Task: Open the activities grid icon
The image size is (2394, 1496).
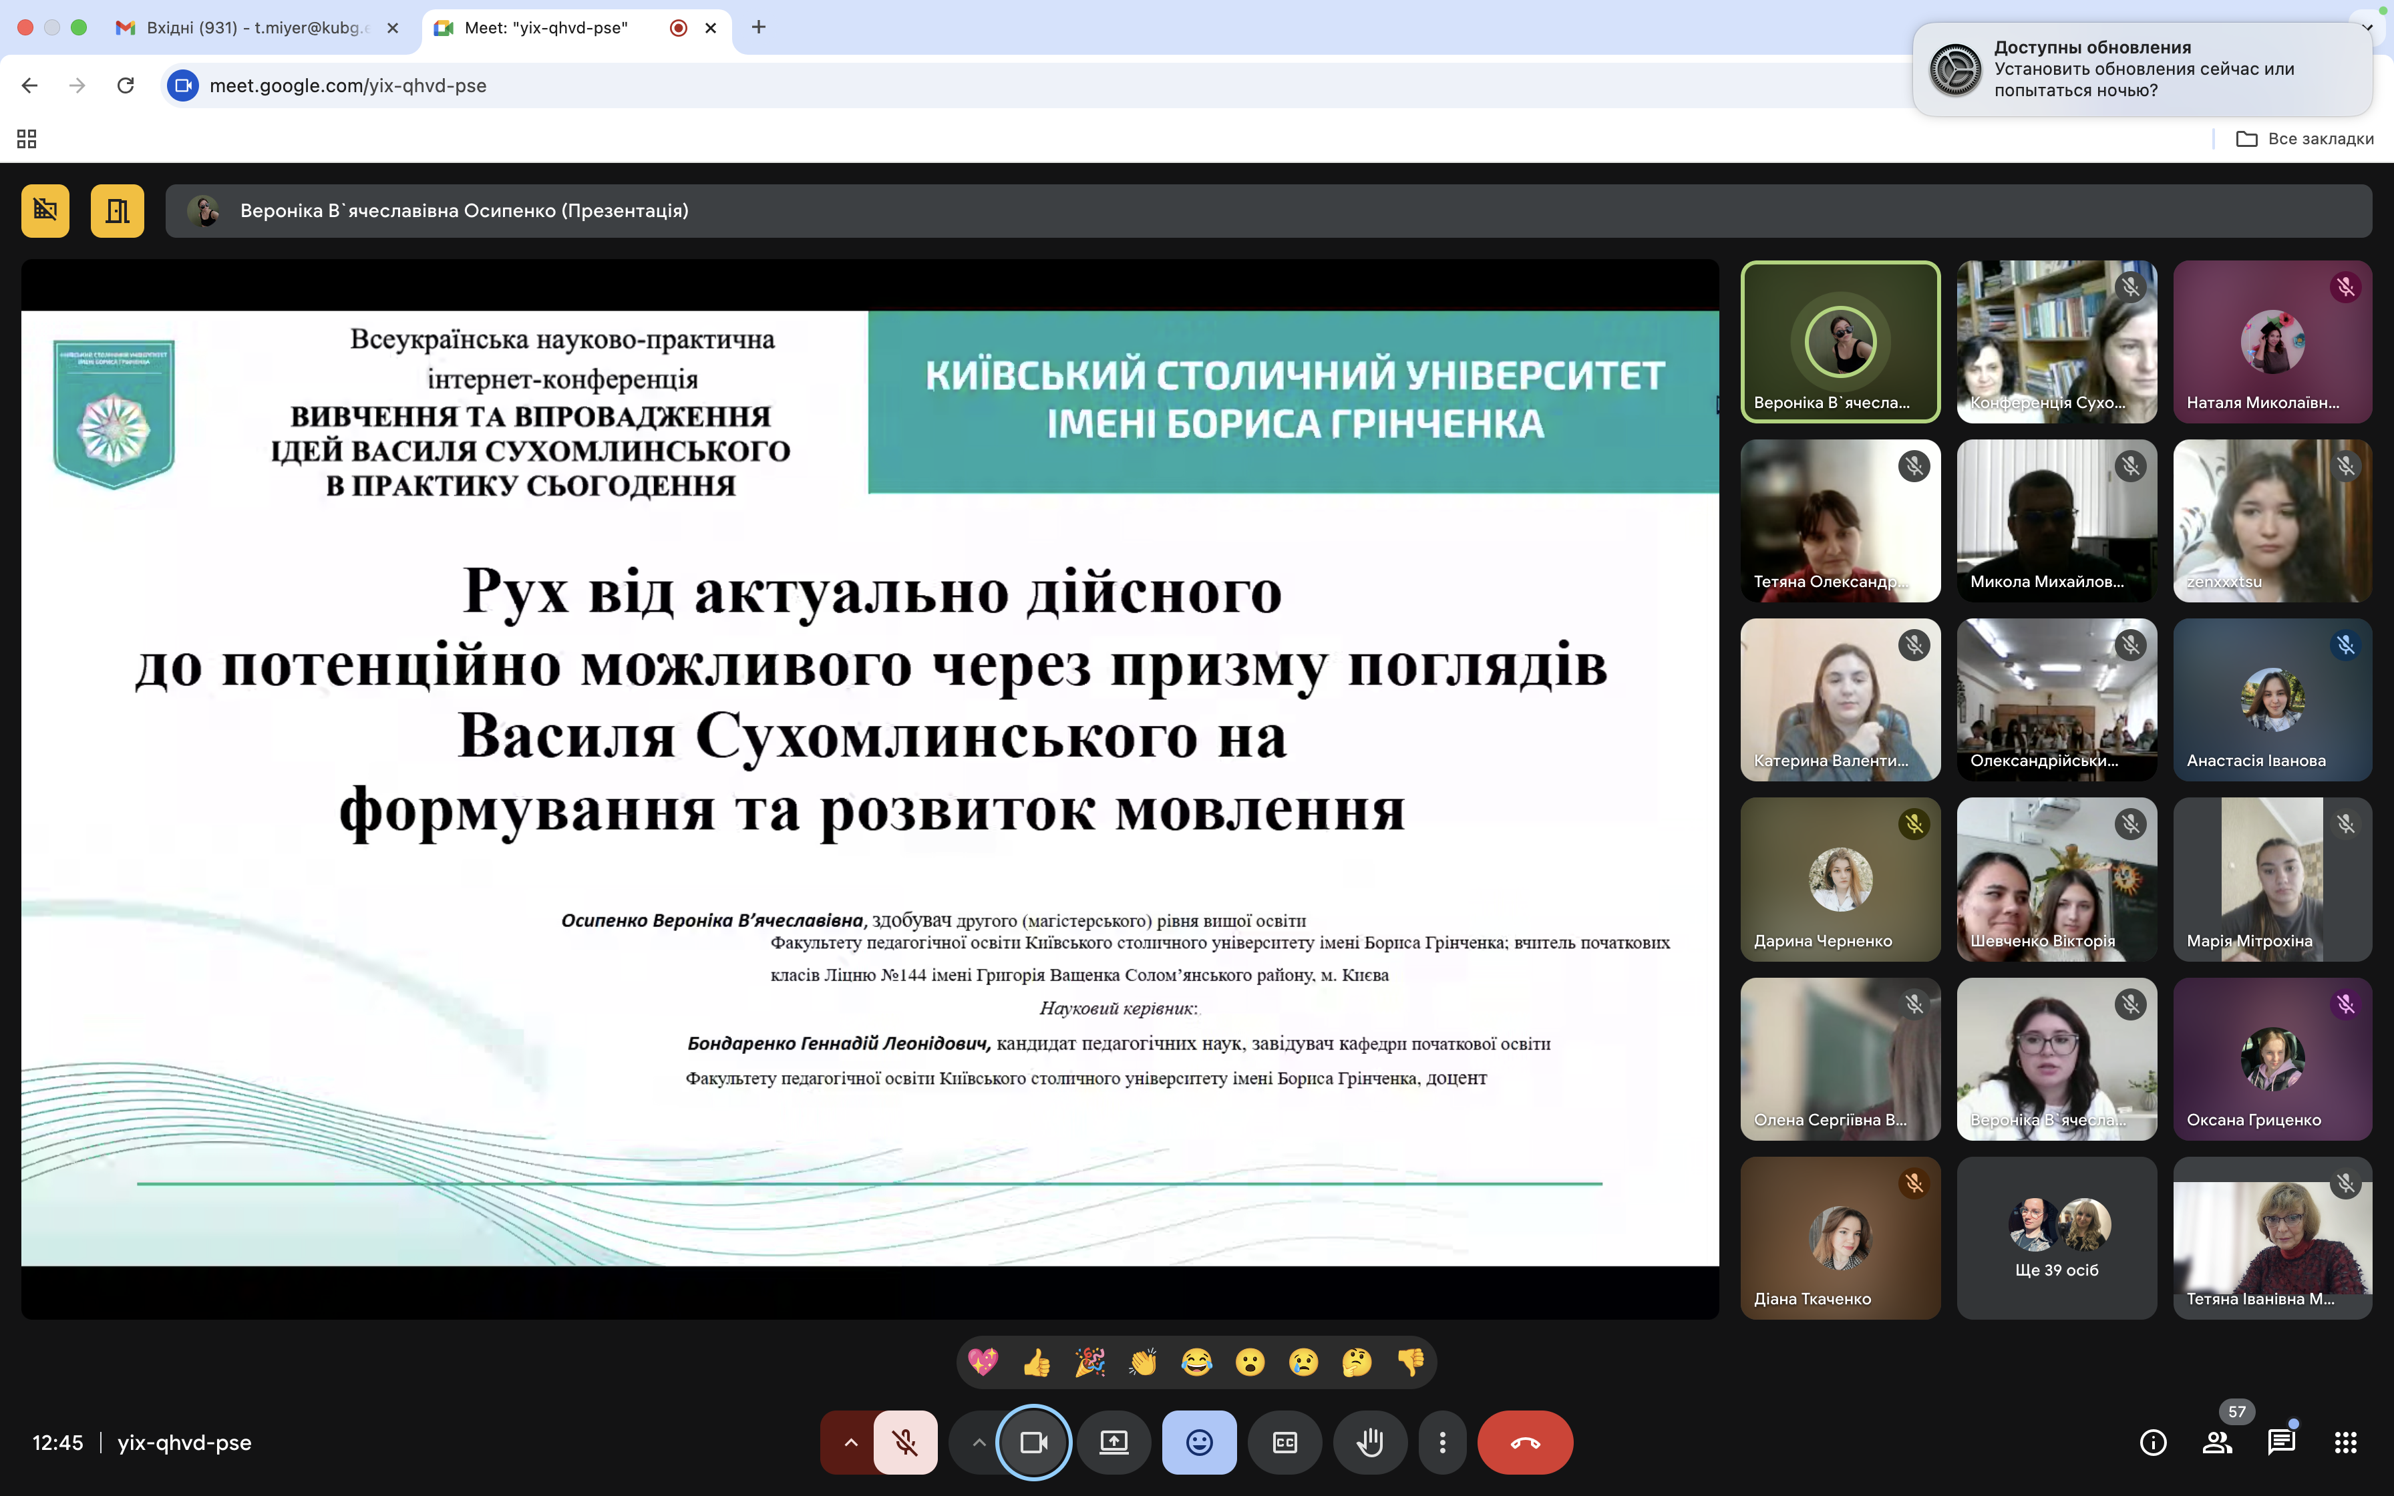Action: pos(2345,1443)
